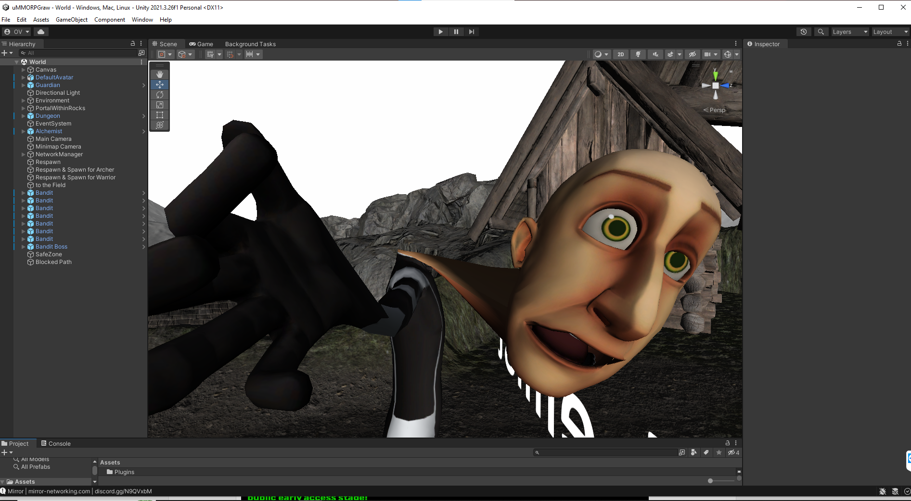Screen dimensions: 911x501
Task: Select the Rect tool
Action: tap(160, 115)
